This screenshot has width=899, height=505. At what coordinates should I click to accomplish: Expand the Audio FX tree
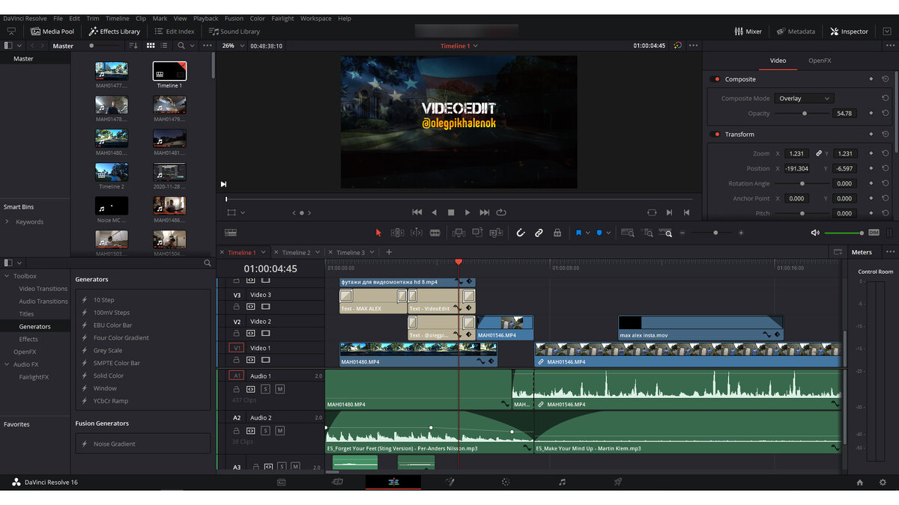(7, 364)
